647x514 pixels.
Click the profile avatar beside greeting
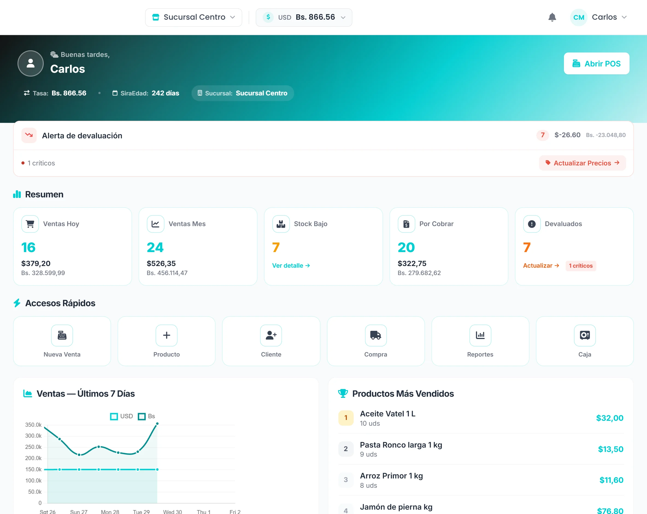pyautogui.click(x=31, y=63)
